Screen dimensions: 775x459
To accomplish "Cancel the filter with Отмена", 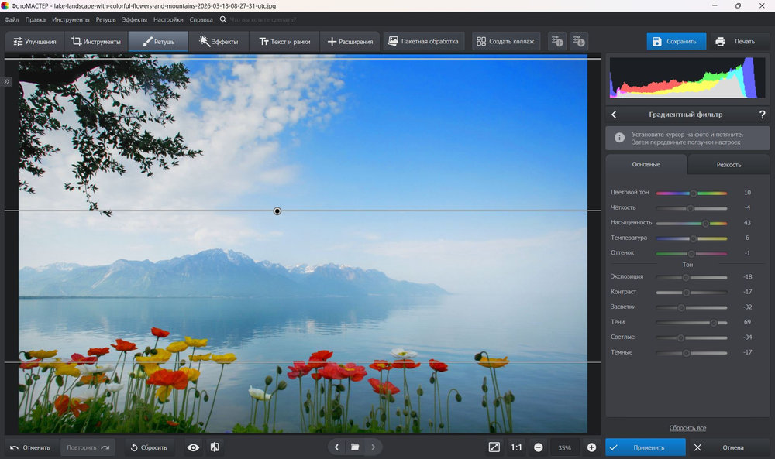I will [728, 447].
